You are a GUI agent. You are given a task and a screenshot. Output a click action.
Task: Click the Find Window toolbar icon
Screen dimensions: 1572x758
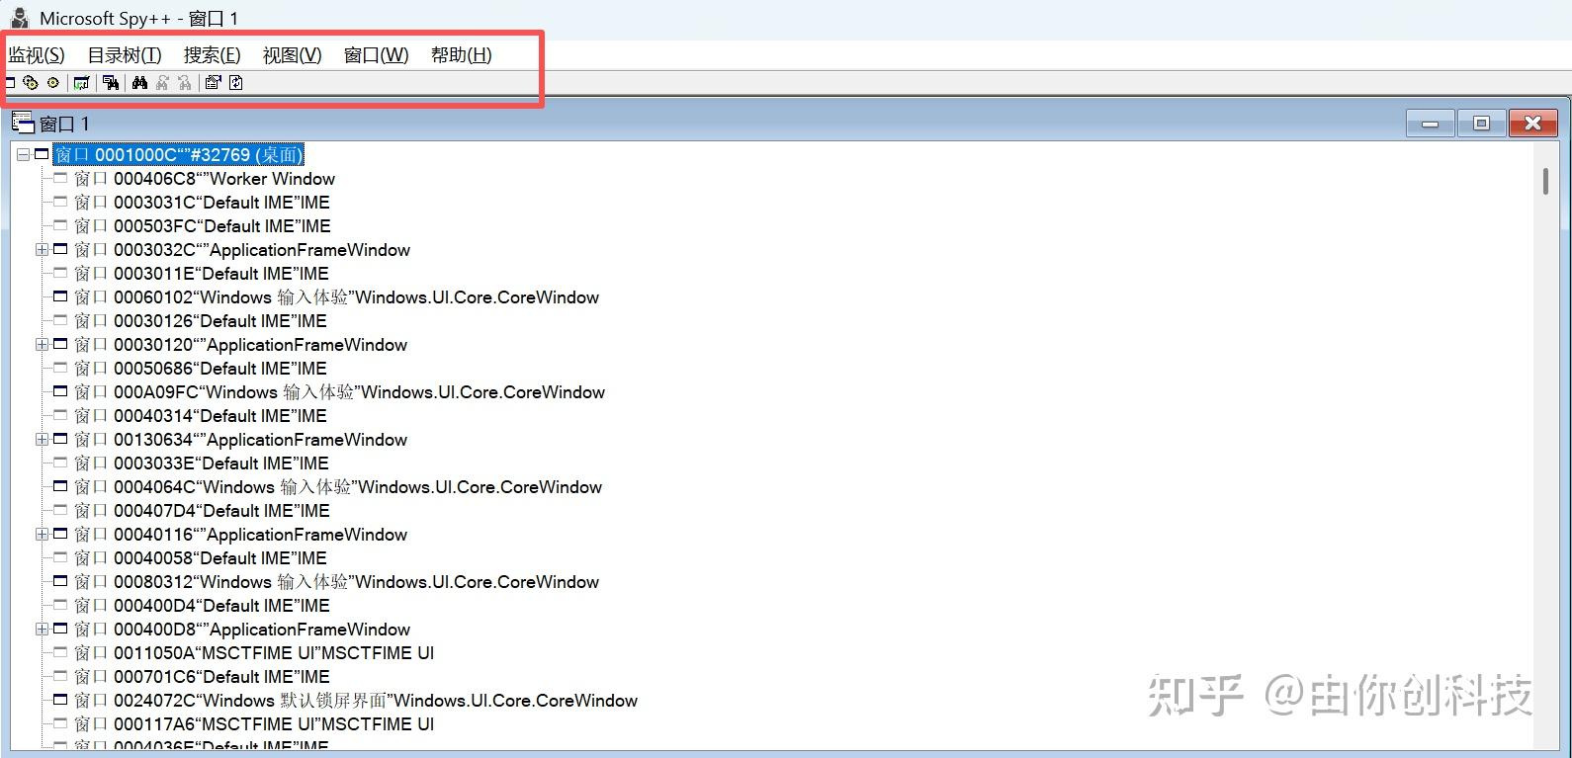(111, 83)
